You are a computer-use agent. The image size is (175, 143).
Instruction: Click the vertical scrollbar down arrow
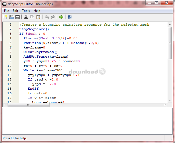170,100
